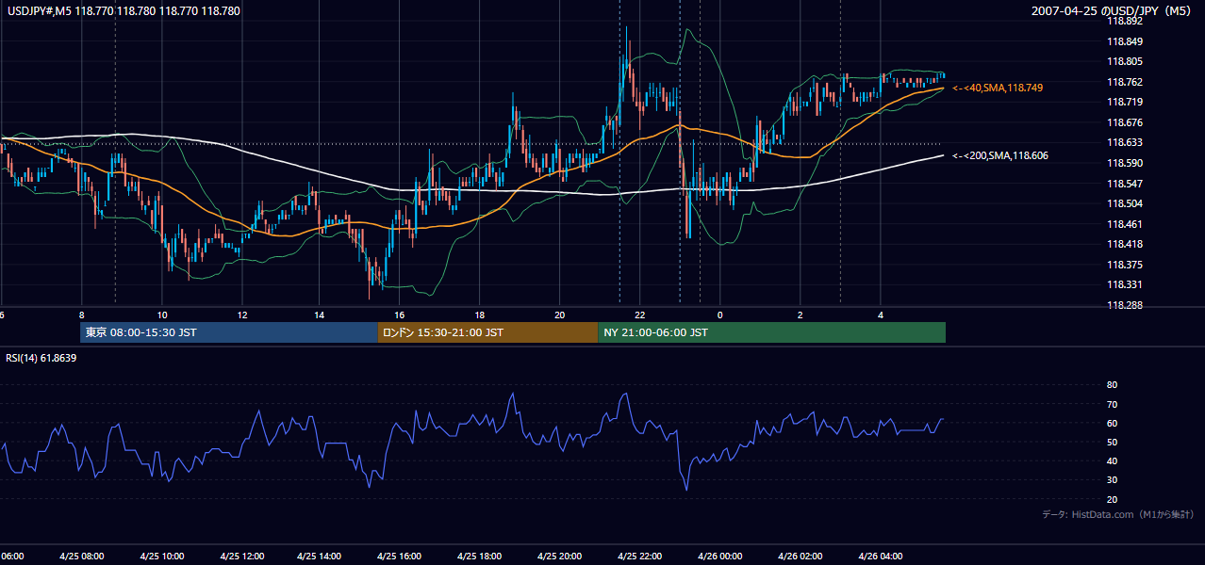Open the HistData.com data source credit
Viewport: 1205px width, 565px height.
1118,514
